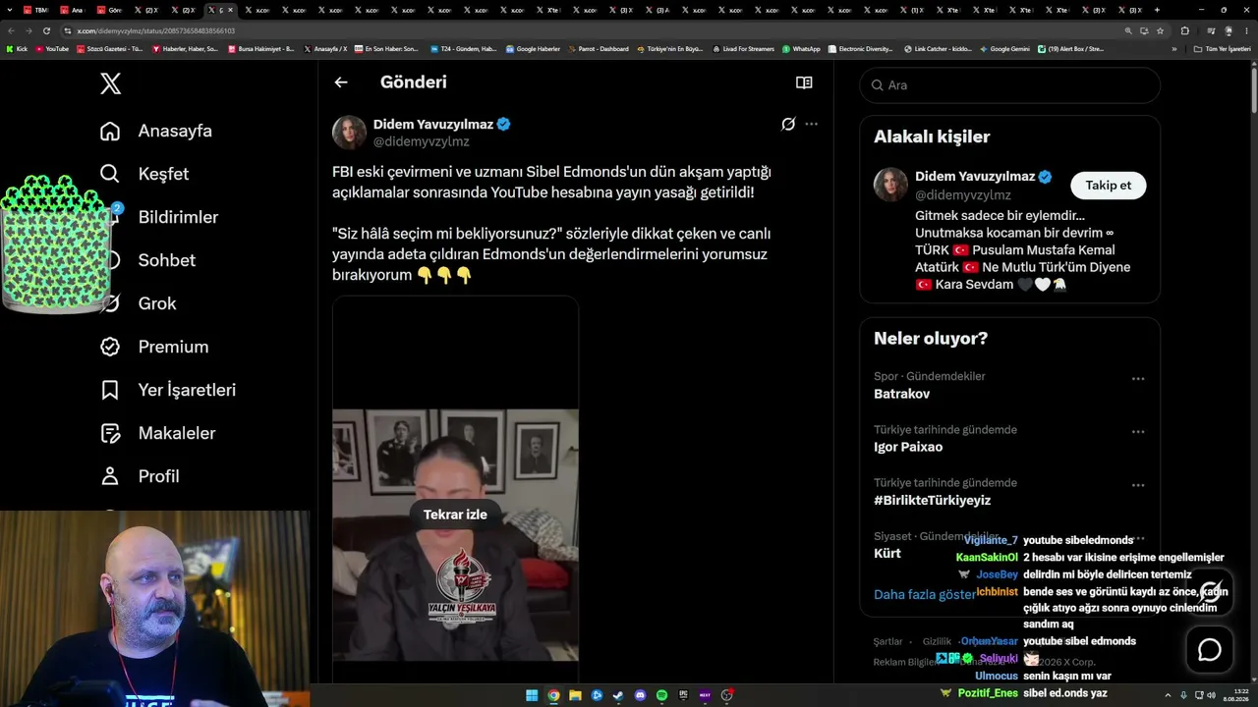Open Keşfet from the sidebar

click(163, 174)
